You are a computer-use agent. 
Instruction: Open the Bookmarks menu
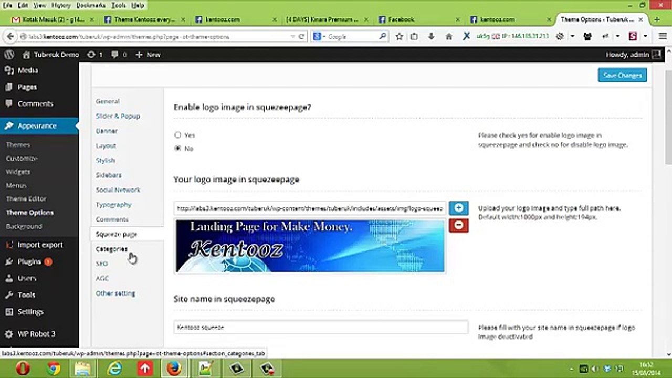click(x=91, y=5)
